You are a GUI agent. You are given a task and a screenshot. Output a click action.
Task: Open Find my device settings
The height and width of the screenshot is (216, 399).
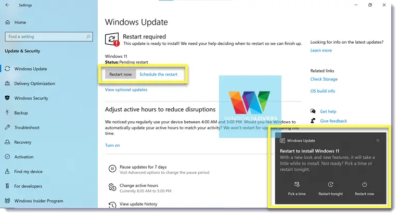[x=28, y=171]
